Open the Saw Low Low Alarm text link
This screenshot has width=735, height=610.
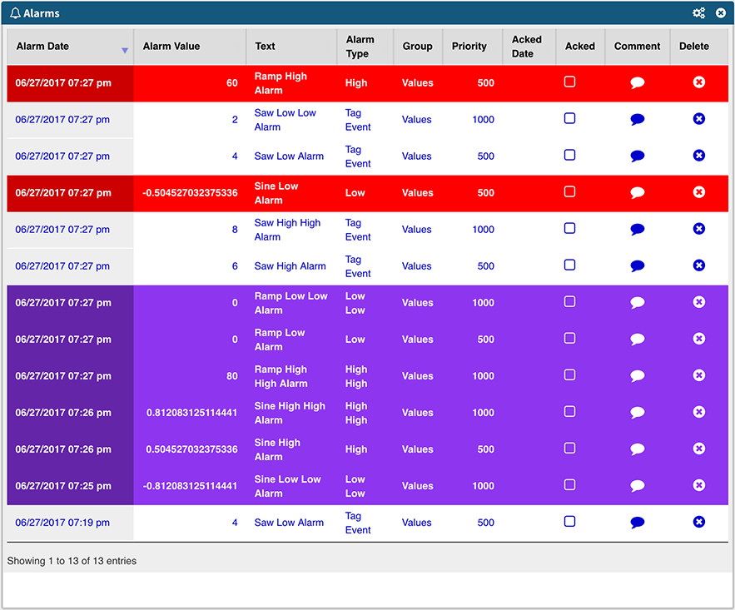[x=285, y=120]
